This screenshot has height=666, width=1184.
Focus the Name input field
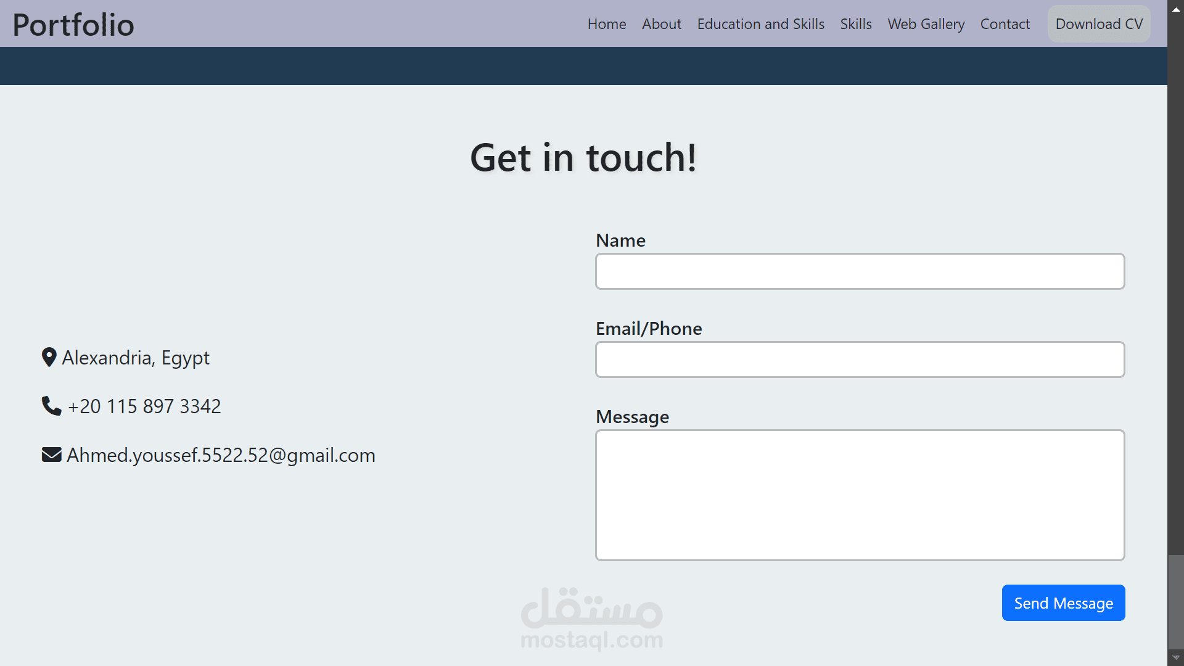[x=860, y=271]
